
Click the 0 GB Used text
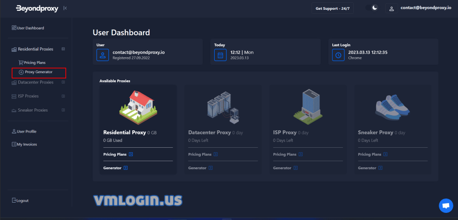click(x=113, y=140)
